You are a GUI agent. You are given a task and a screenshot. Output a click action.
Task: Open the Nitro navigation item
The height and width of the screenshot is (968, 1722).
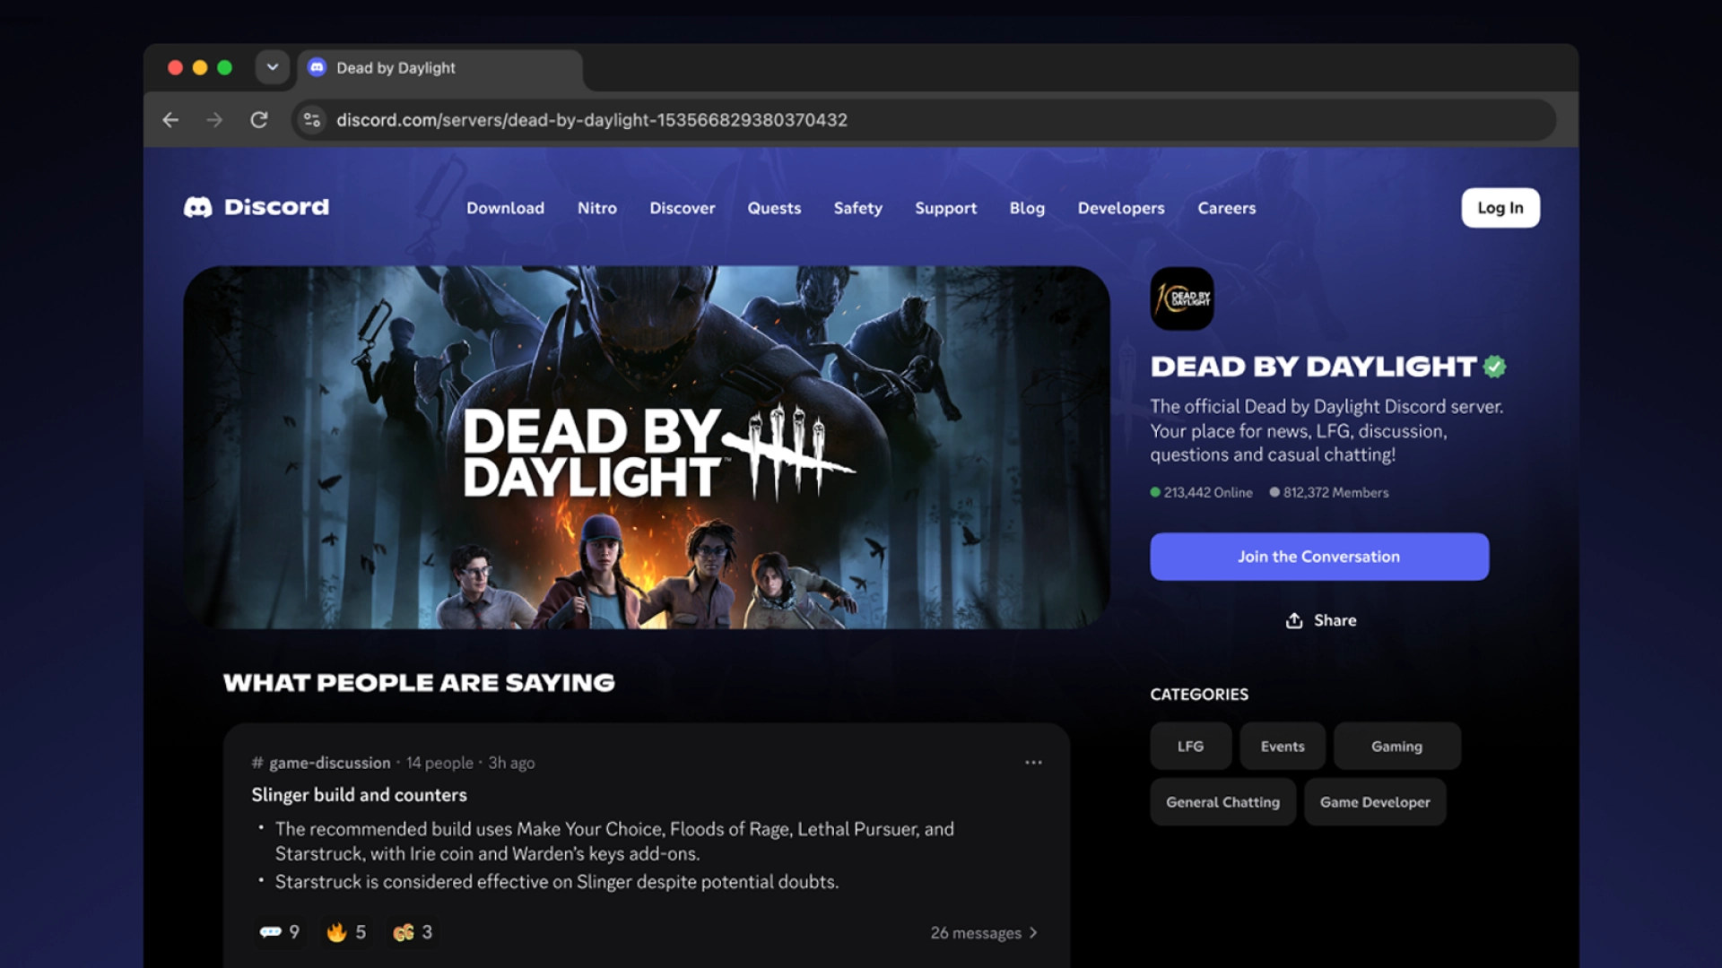597,208
